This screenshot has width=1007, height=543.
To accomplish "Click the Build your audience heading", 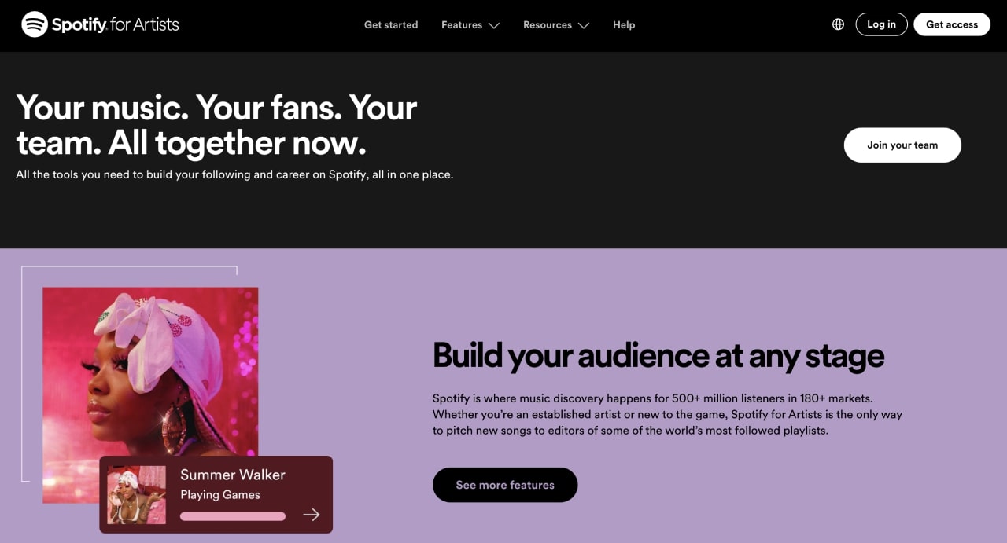I will 658,355.
